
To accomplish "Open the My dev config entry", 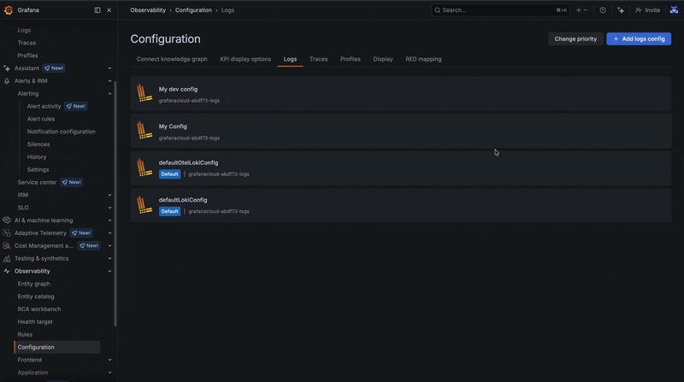I will pyautogui.click(x=401, y=93).
